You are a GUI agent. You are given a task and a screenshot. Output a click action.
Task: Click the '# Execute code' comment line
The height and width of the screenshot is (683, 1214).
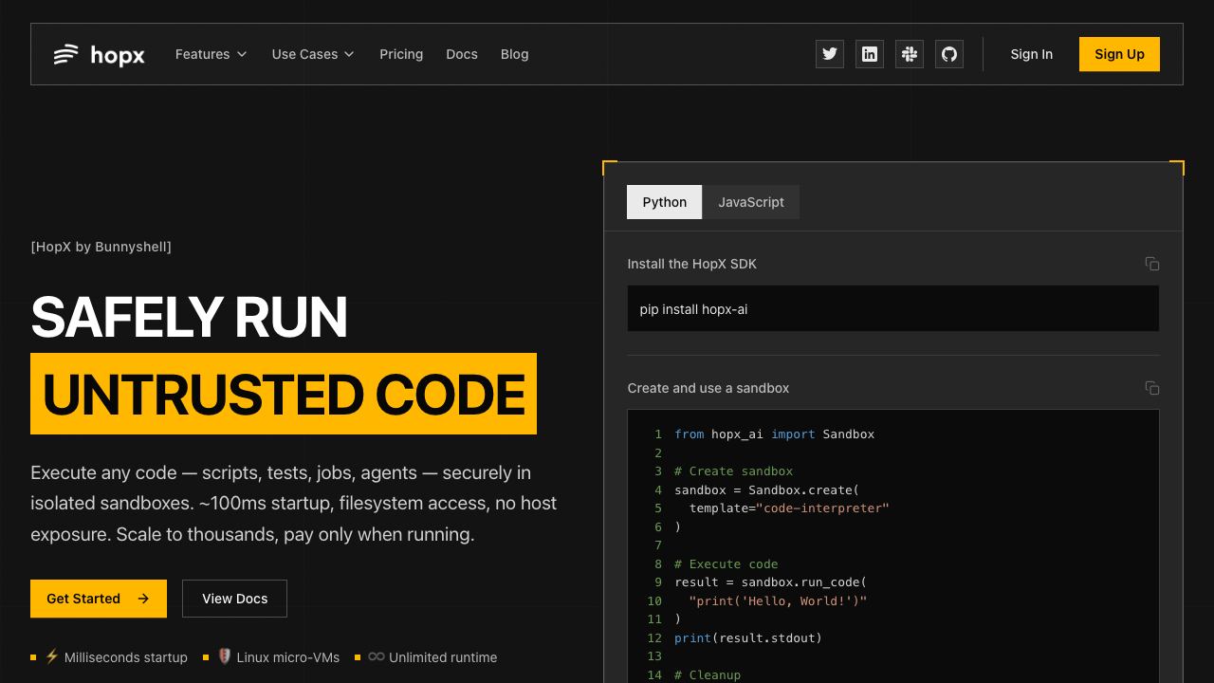(x=727, y=564)
